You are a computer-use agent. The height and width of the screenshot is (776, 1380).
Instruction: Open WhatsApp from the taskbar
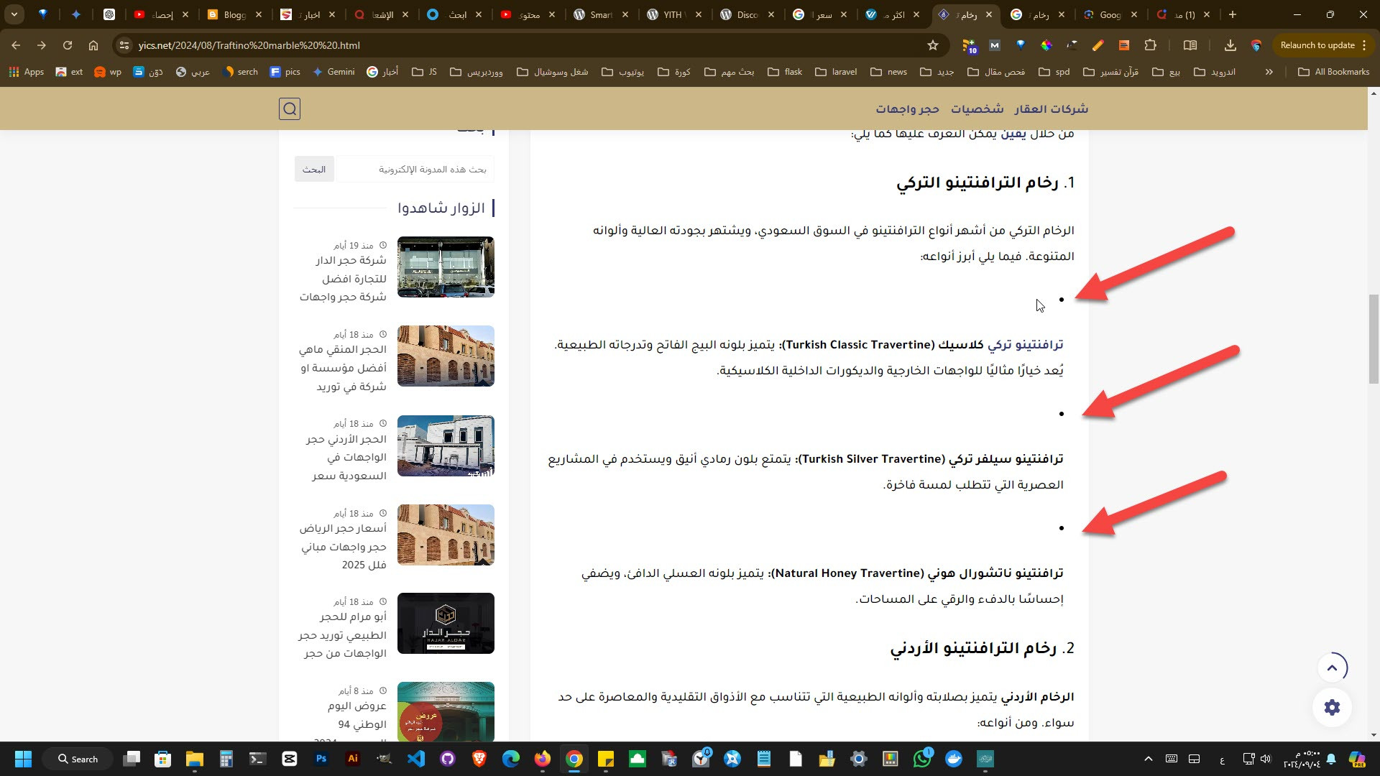click(921, 759)
